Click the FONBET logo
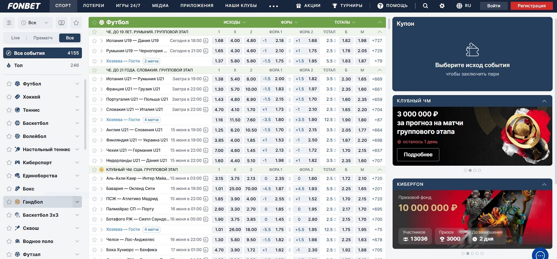 point(24,6)
